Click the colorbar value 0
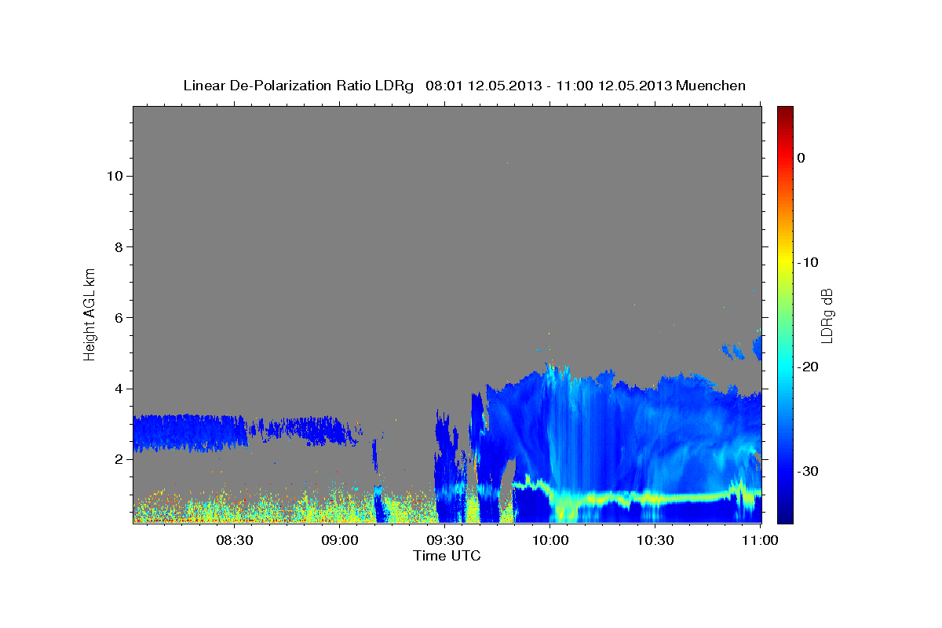 pyautogui.click(x=801, y=158)
